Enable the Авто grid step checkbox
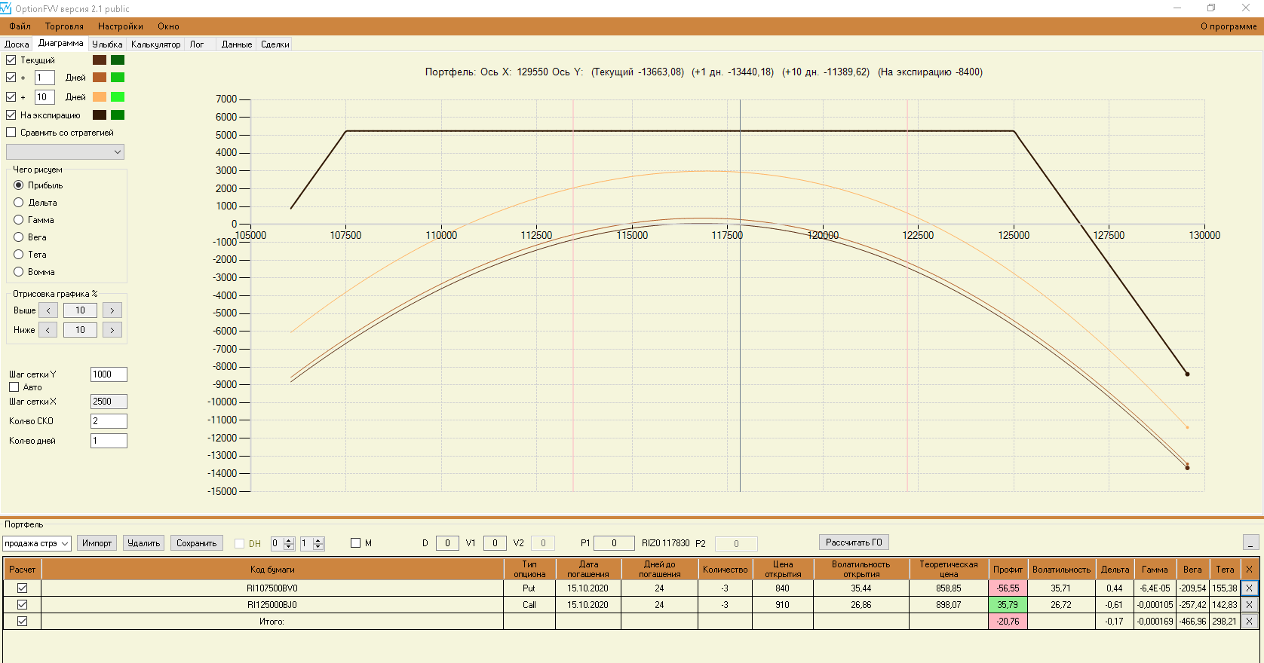This screenshot has height=663, width=1264. (x=14, y=387)
